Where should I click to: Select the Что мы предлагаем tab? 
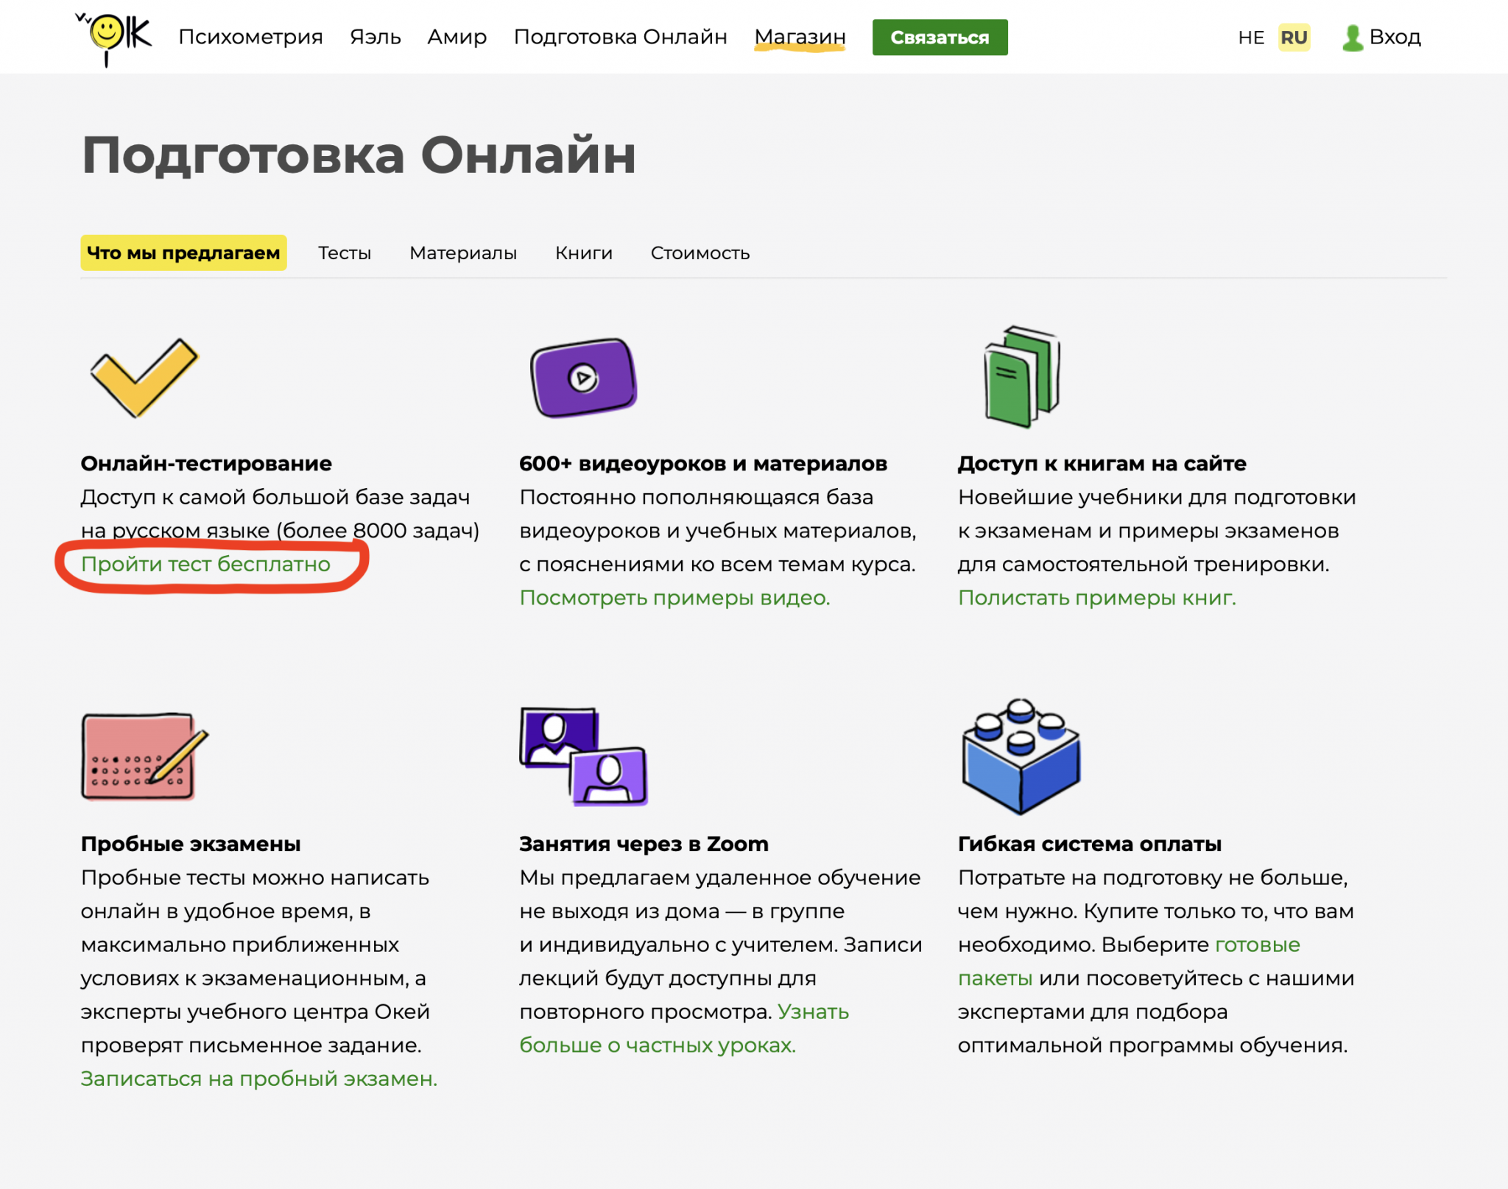[183, 253]
